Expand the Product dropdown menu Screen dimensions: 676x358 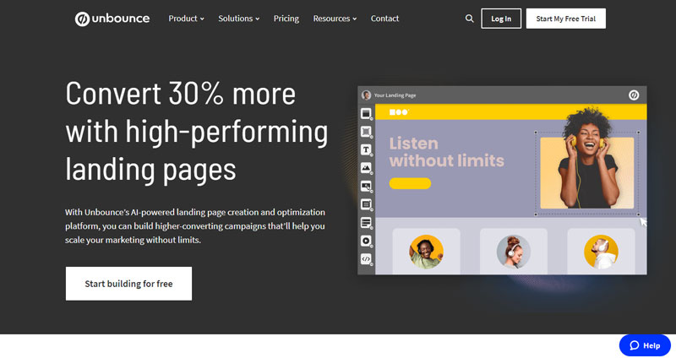(x=186, y=19)
